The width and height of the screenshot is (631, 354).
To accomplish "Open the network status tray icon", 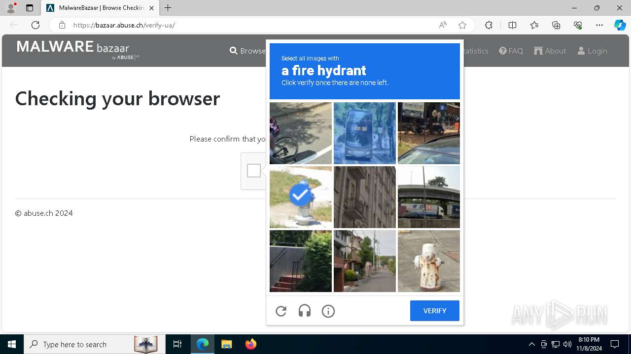I will [x=556, y=344].
